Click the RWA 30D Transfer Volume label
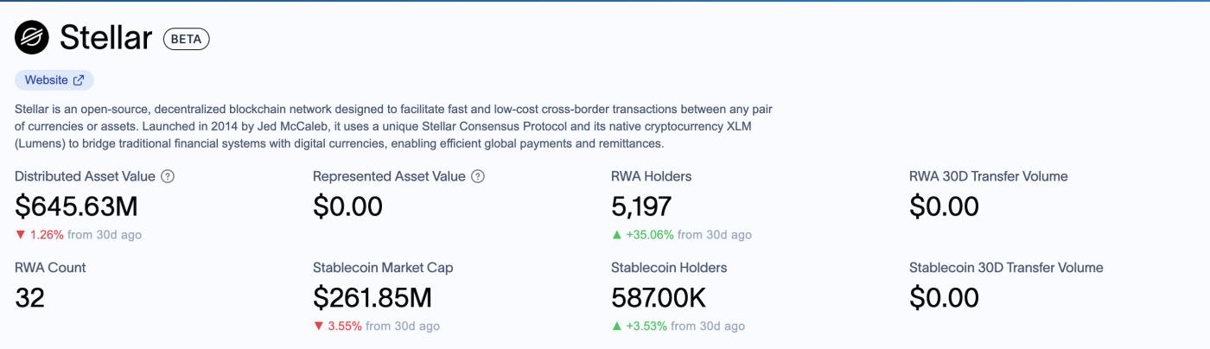This screenshot has width=1210, height=349. (988, 176)
